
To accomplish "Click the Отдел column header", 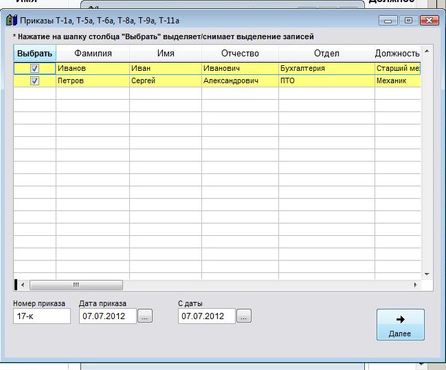I will (326, 54).
